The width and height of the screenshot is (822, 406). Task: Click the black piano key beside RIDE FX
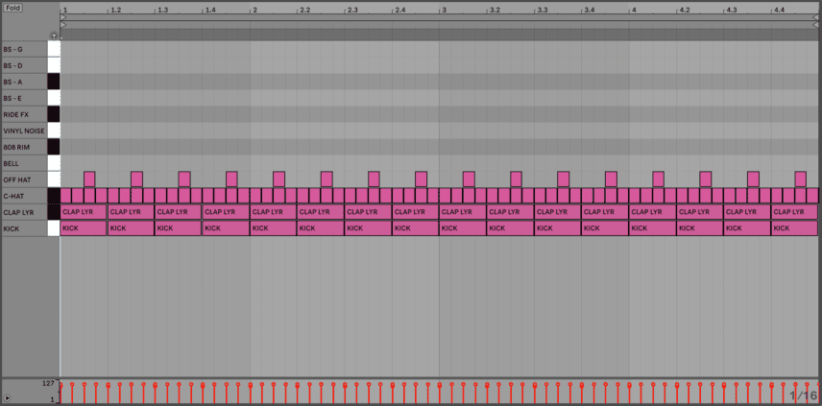[54, 114]
